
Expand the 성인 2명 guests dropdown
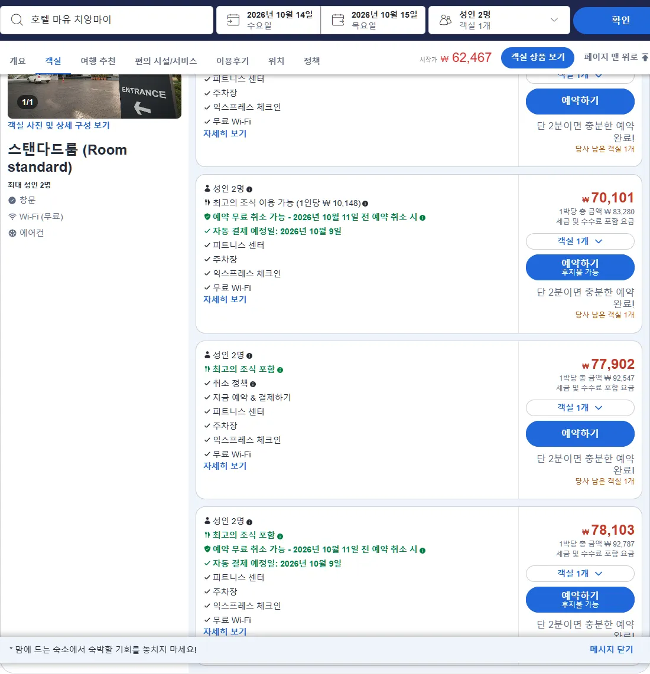499,20
